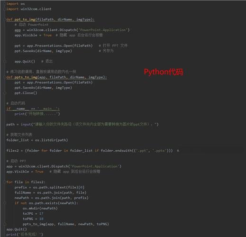The height and width of the screenshot is (237, 246).
Task: Click the '.pptx' string in endswith
Action: click(x=159, y=151)
